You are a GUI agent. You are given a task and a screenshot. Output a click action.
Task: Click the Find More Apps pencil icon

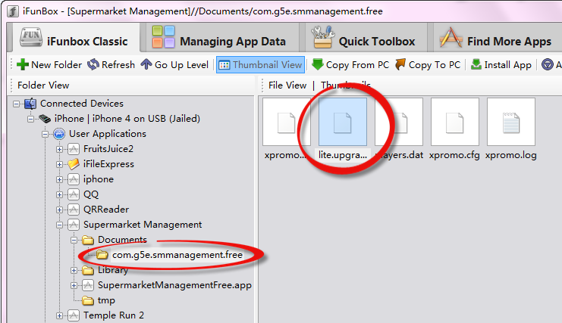click(451, 37)
